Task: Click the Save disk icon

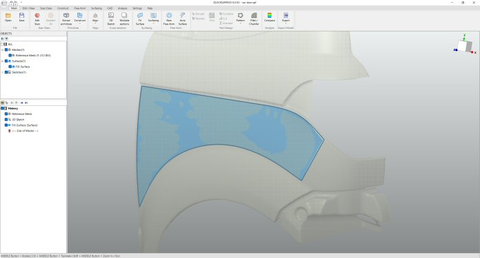Action: click(22, 17)
